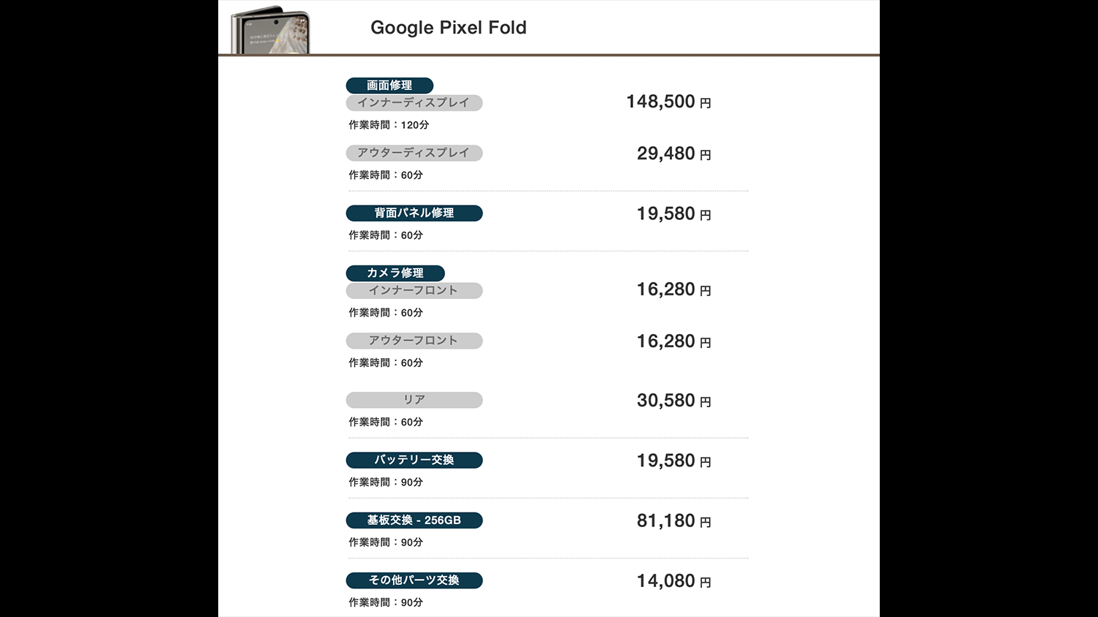This screenshot has width=1098, height=617.
Task: Select the カメラ修理 category badge
Action: pyautogui.click(x=395, y=273)
